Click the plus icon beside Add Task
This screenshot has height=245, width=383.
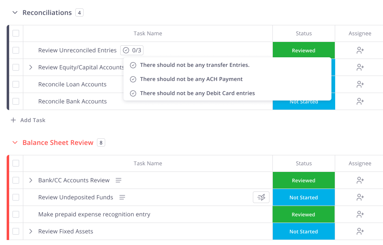(x=13, y=120)
